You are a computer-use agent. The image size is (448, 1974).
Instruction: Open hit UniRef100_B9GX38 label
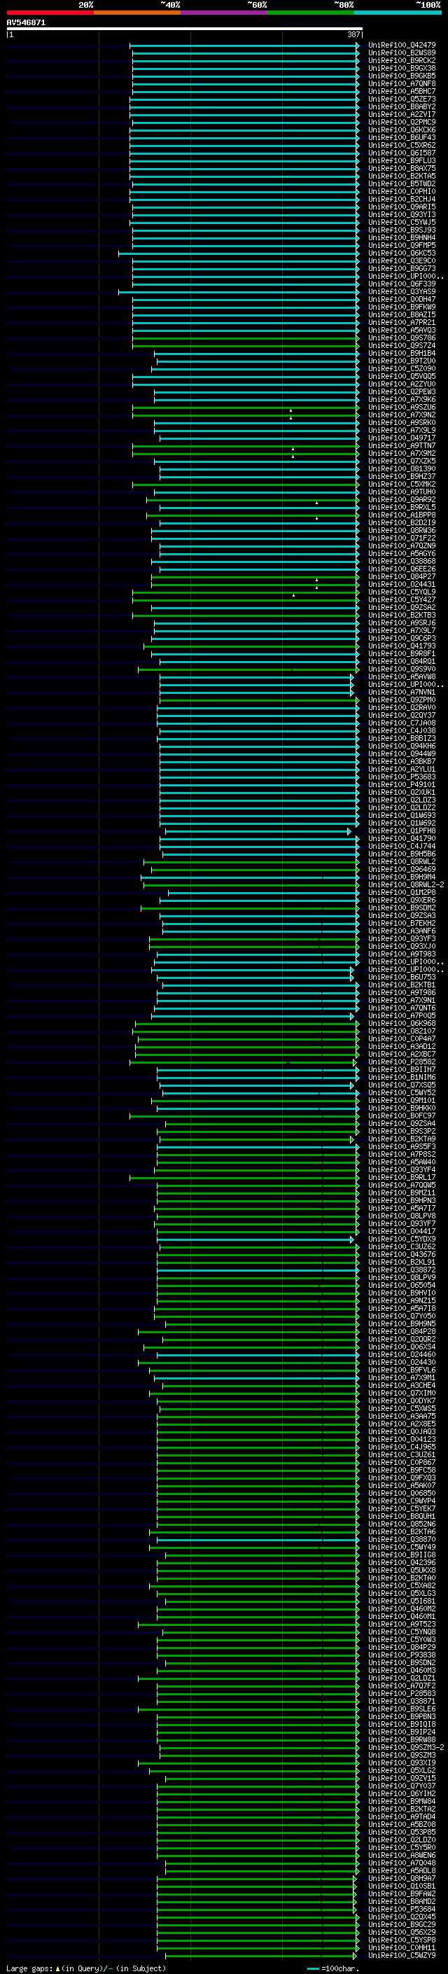click(x=402, y=68)
